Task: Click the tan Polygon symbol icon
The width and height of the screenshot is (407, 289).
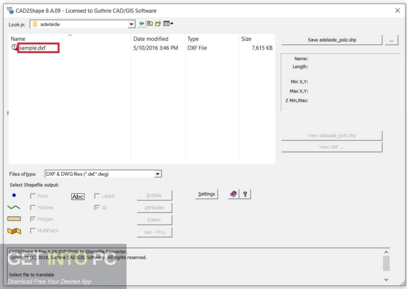Action: [14, 219]
